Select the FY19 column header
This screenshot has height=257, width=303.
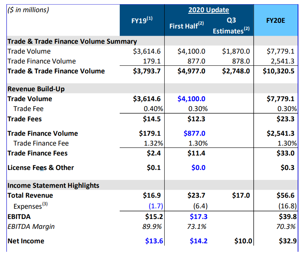(x=142, y=20)
